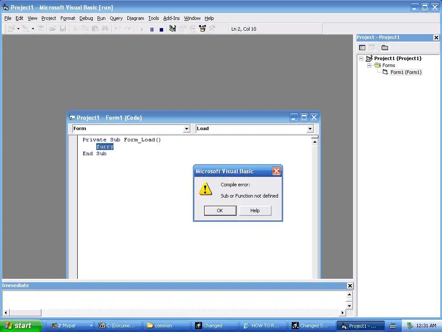The height and width of the screenshot is (332, 442).
Task: Select Project1 (Project1) root node
Action: click(x=398, y=58)
